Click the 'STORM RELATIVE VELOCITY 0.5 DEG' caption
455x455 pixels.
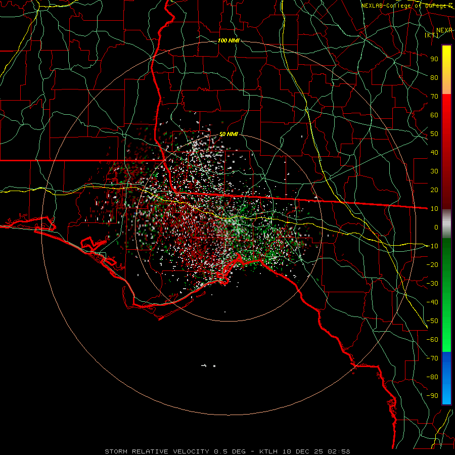click(x=175, y=451)
